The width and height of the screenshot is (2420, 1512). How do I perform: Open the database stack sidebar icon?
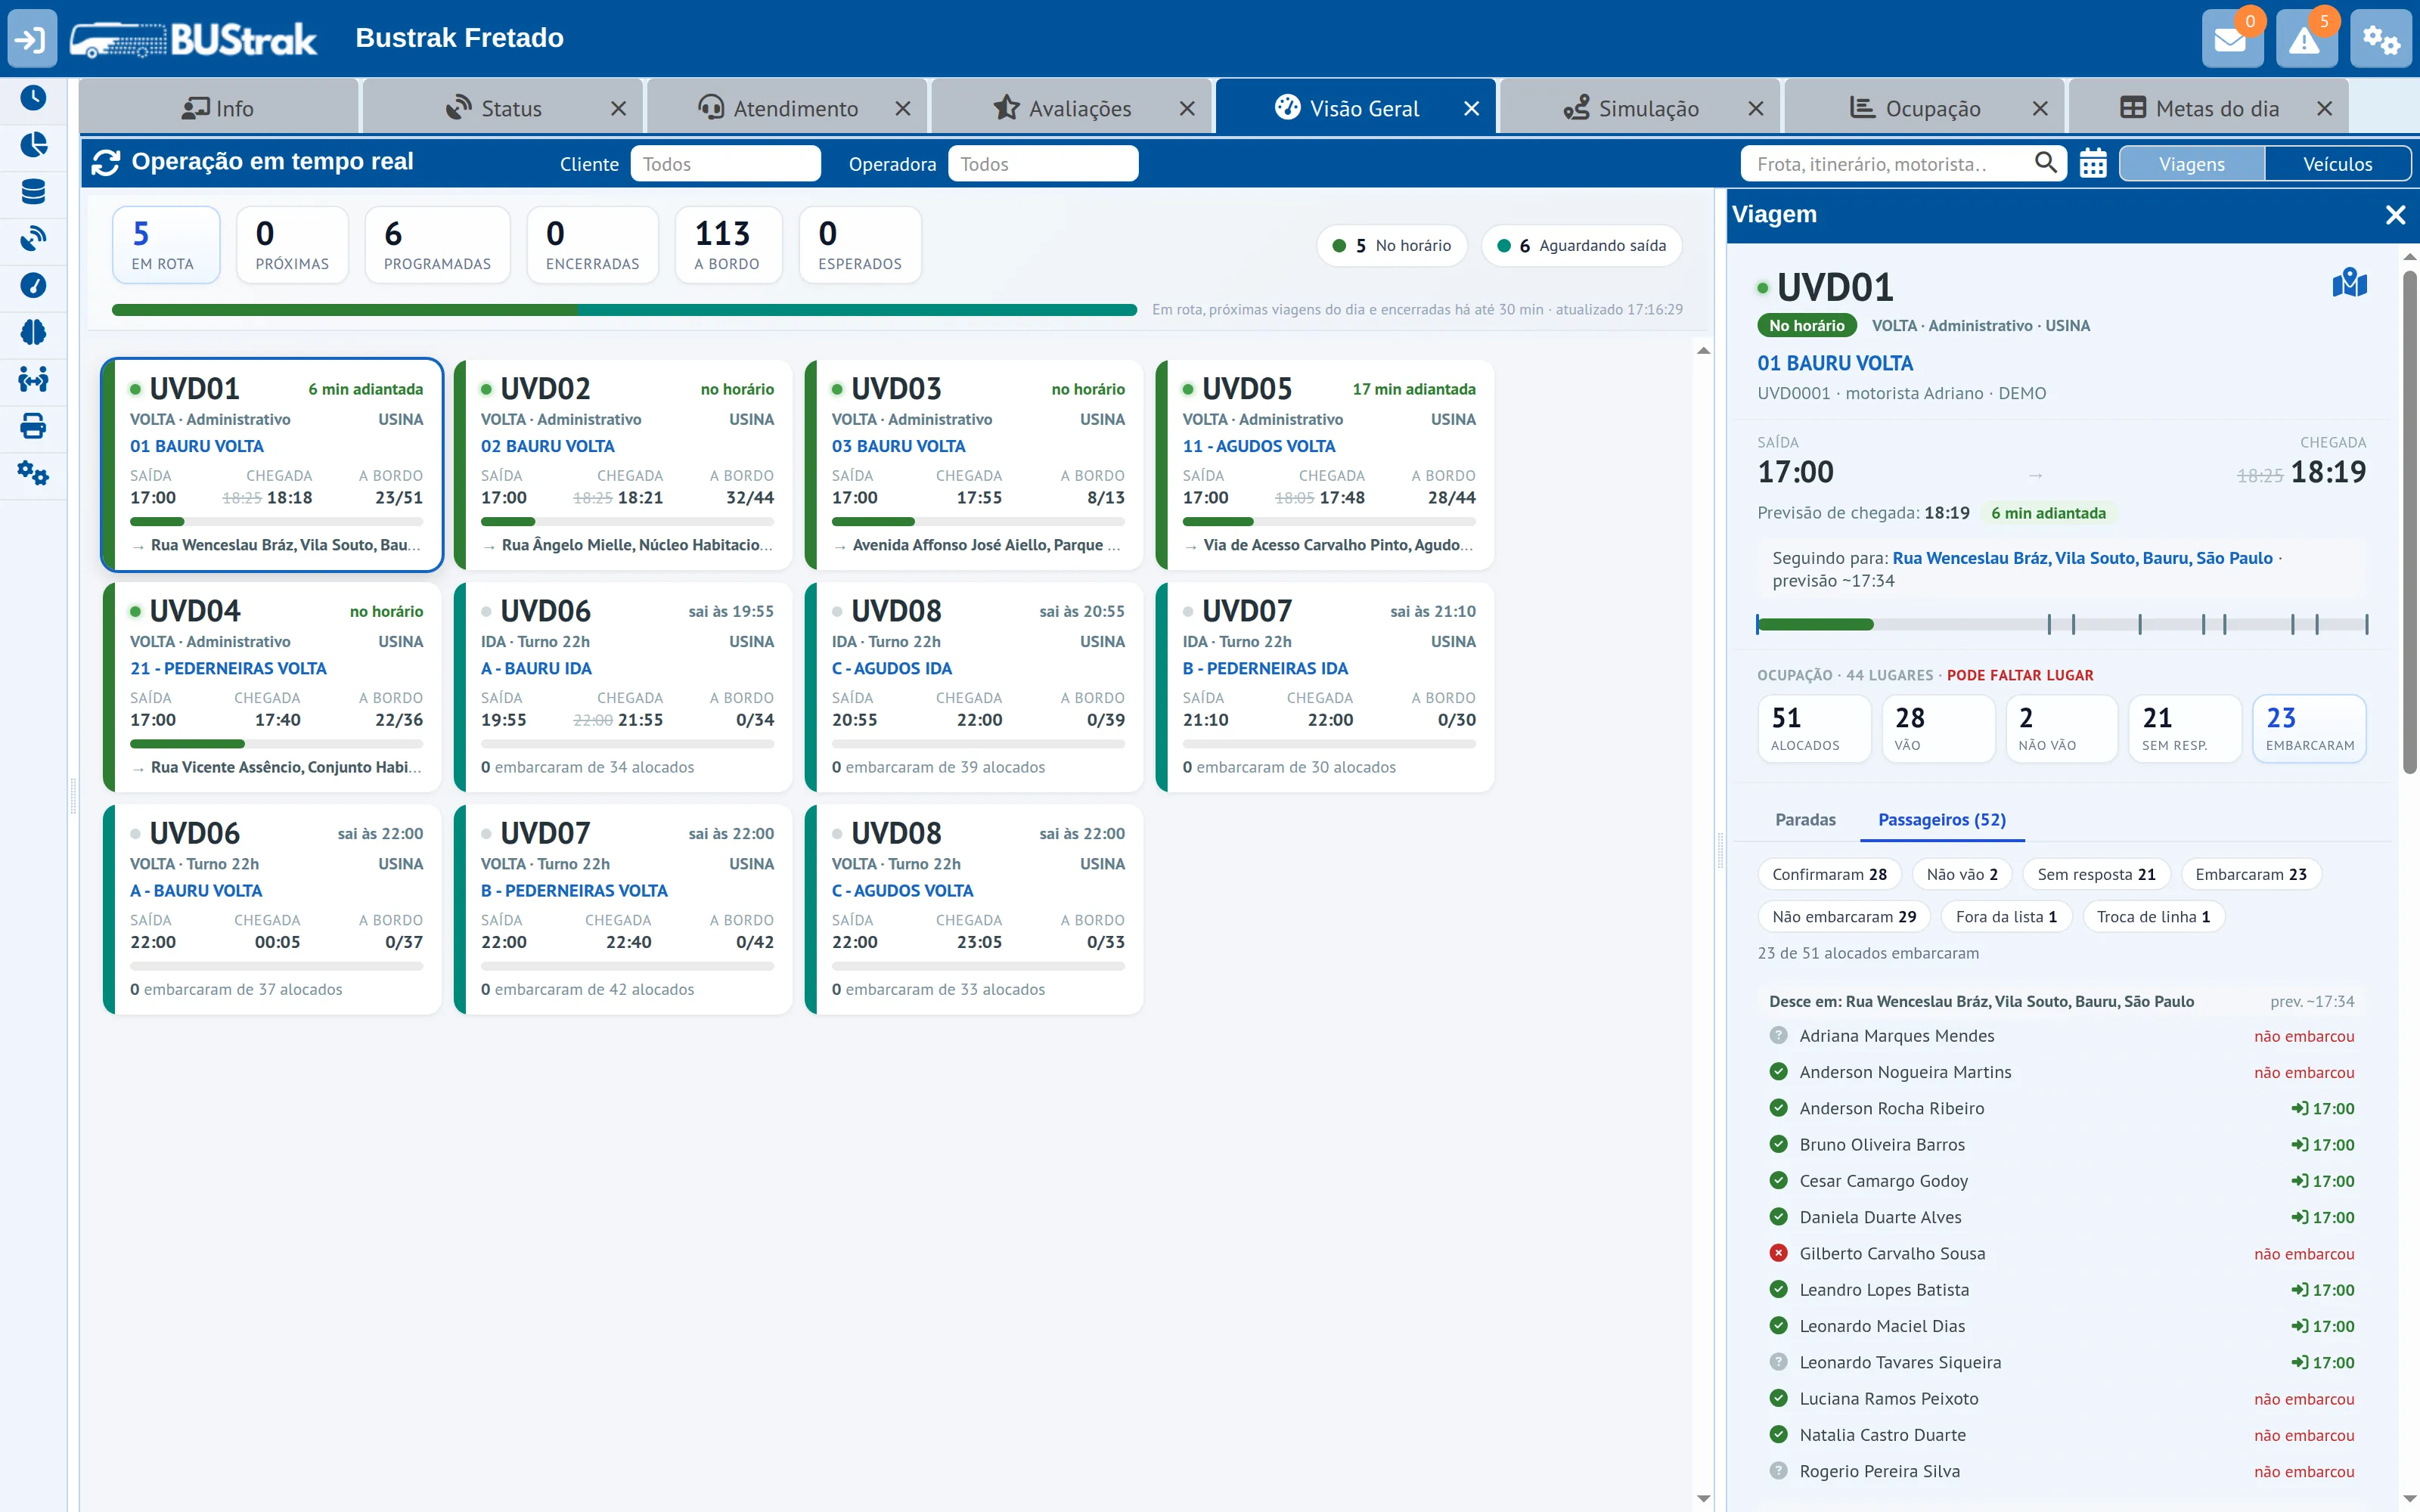click(33, 192)
